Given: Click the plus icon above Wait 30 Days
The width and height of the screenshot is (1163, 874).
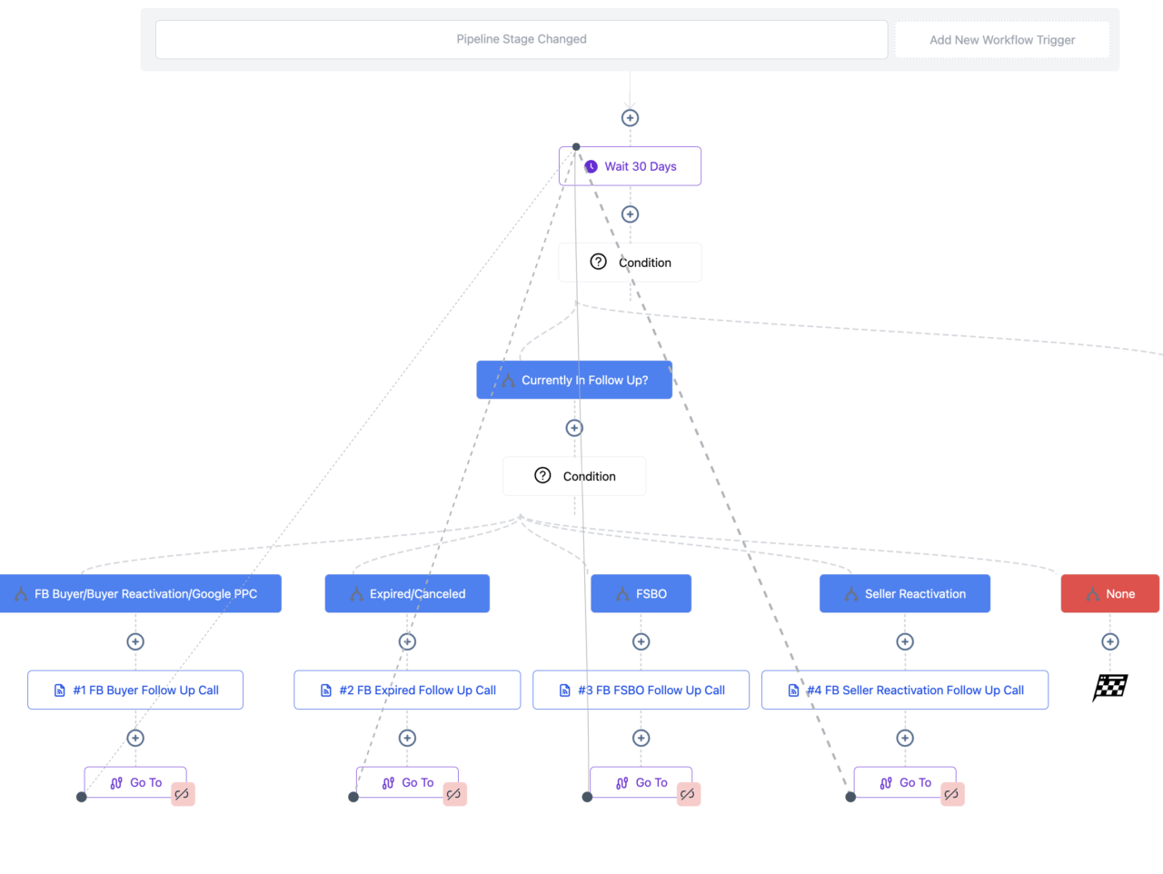Looking at the screenshot, I should click(630, 118).
